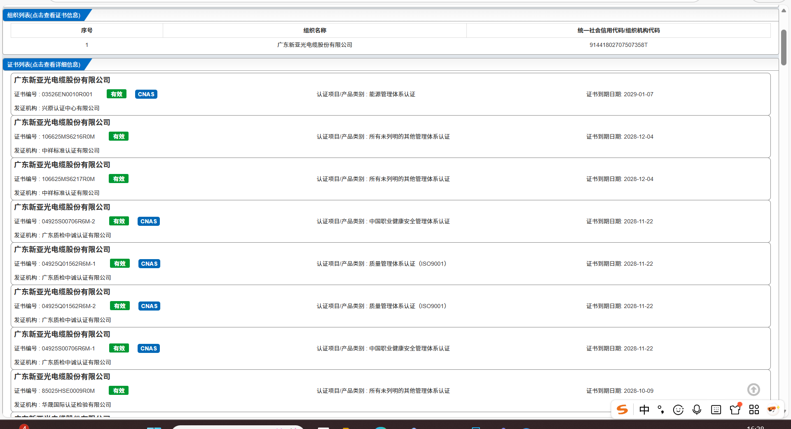
Task: Click credit code 91441802707507358T
Action: pos(618,45)
